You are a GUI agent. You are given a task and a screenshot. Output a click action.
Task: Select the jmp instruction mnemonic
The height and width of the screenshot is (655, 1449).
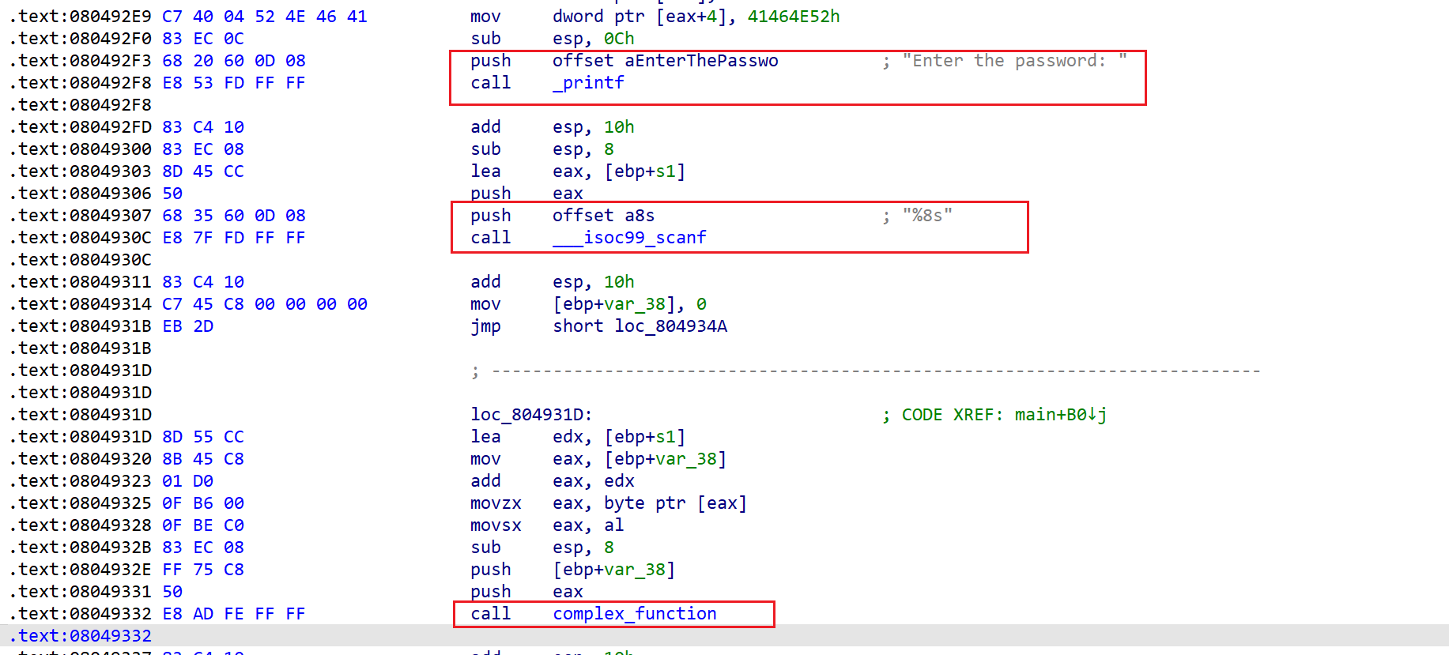[485, 326]
